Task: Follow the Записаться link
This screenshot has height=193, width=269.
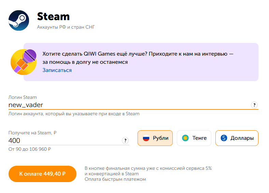Action: click(x=57, y=70)
